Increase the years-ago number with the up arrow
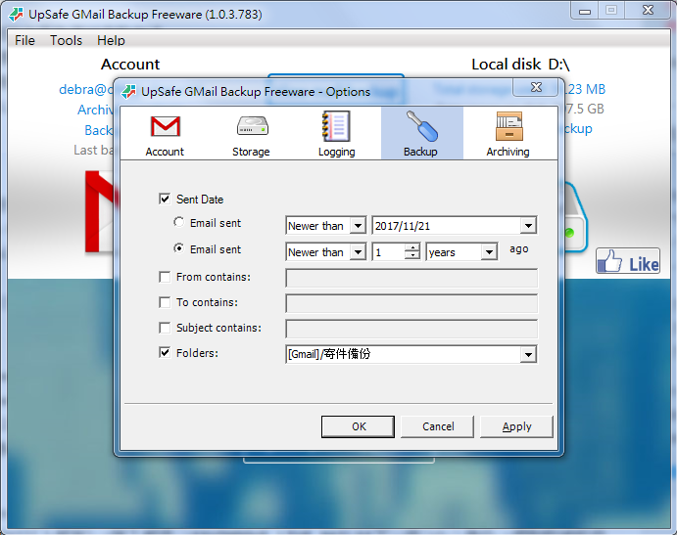The width and height of the screenshot is (677, 535). [412, 247]
